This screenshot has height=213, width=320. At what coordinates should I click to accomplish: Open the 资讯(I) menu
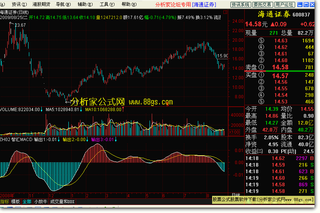point(19,4)
